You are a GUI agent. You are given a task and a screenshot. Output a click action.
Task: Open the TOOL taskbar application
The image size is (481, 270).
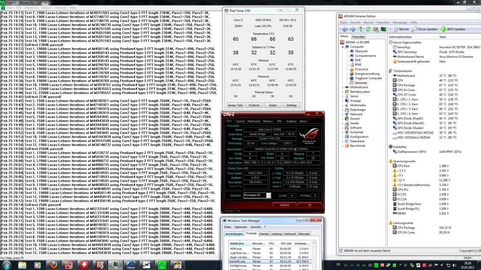tap(131, 265)
